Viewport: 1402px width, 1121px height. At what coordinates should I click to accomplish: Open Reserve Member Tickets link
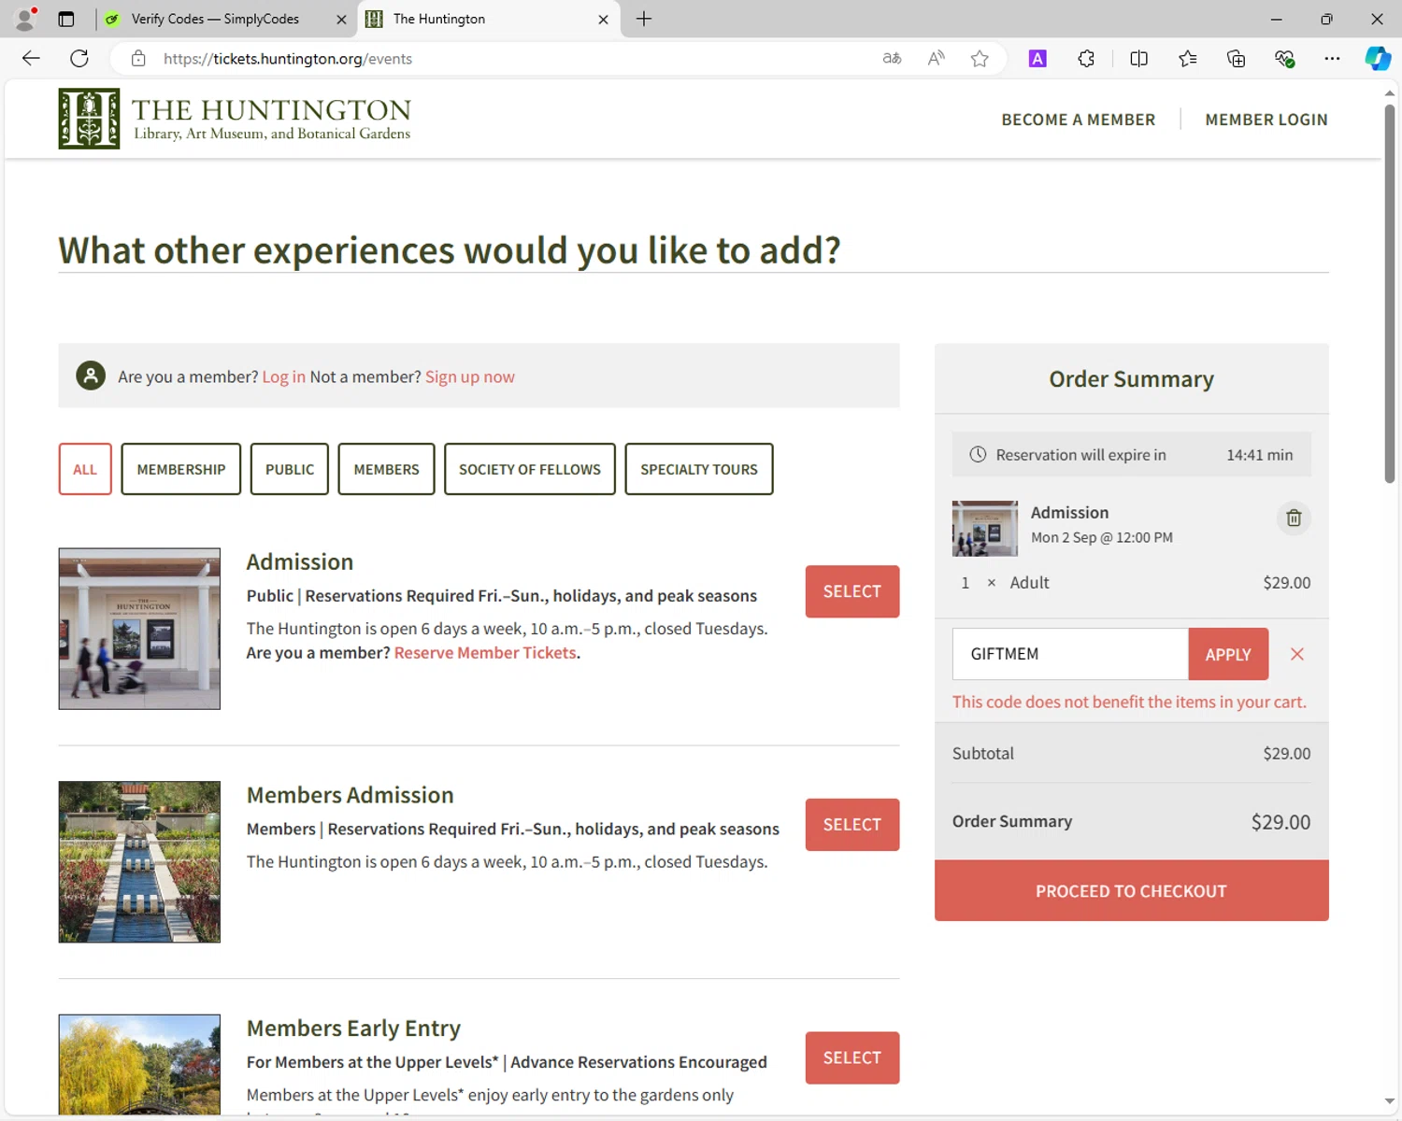[x=485, y=653]
